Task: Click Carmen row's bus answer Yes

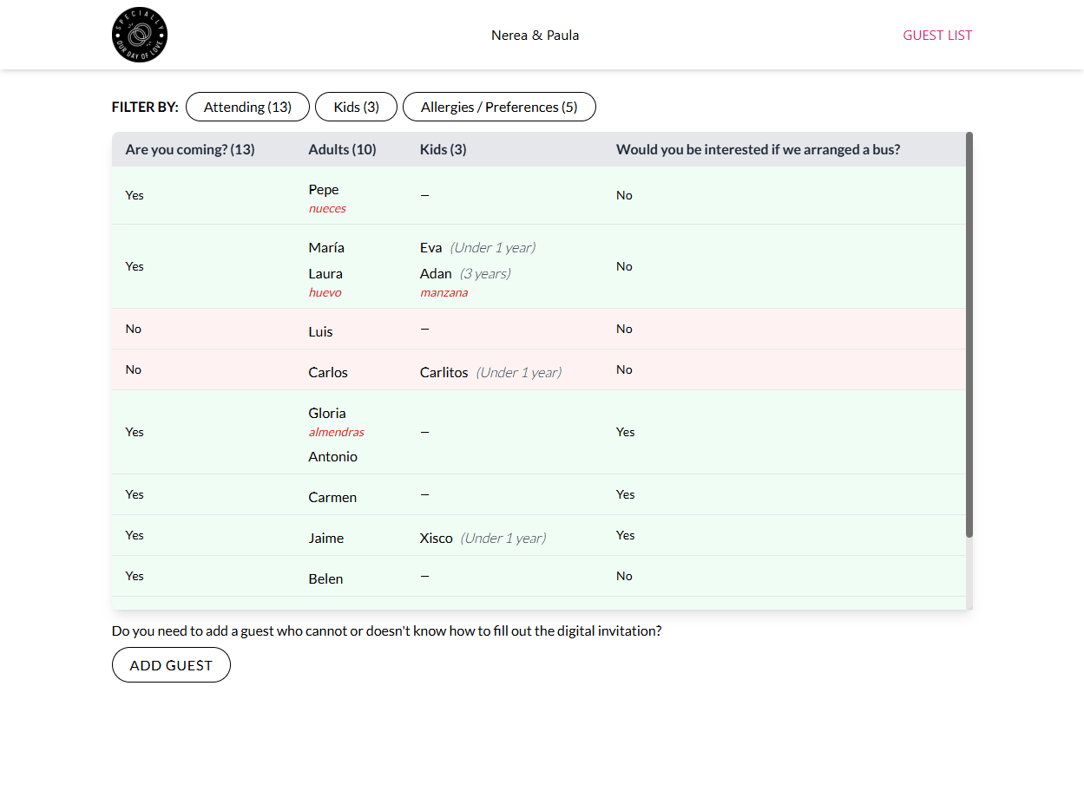Action: coord(625,494)
